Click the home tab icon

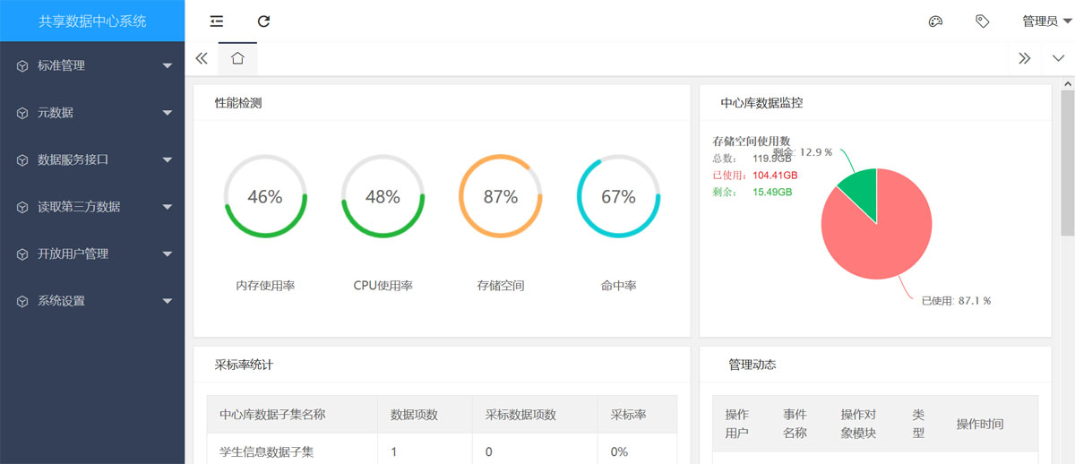tap(237, 58)
